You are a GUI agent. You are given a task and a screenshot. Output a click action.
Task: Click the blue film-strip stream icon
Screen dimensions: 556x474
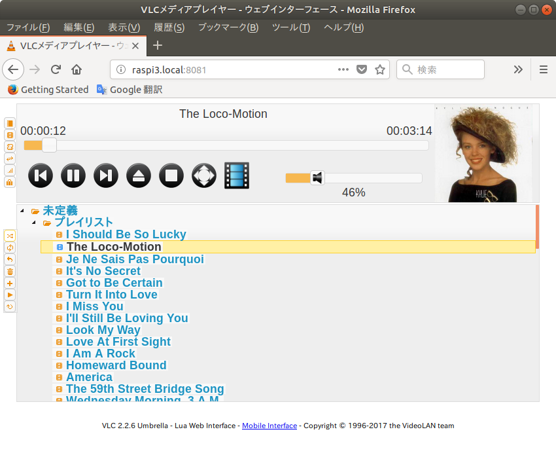(x=237, y=175)
